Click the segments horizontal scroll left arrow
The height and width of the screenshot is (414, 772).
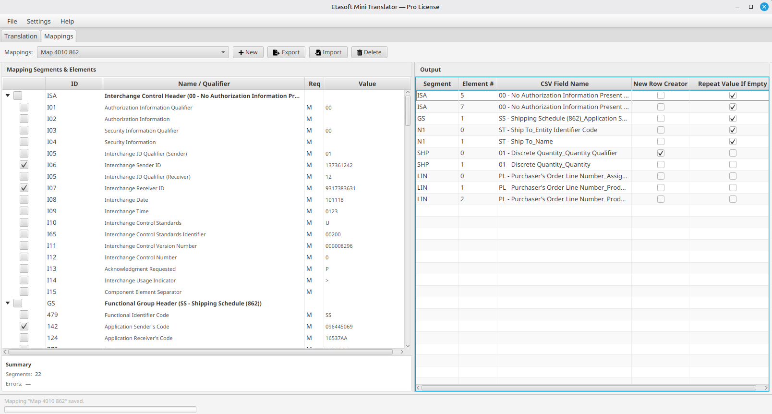pyautogui.click(x=5, y=352)
